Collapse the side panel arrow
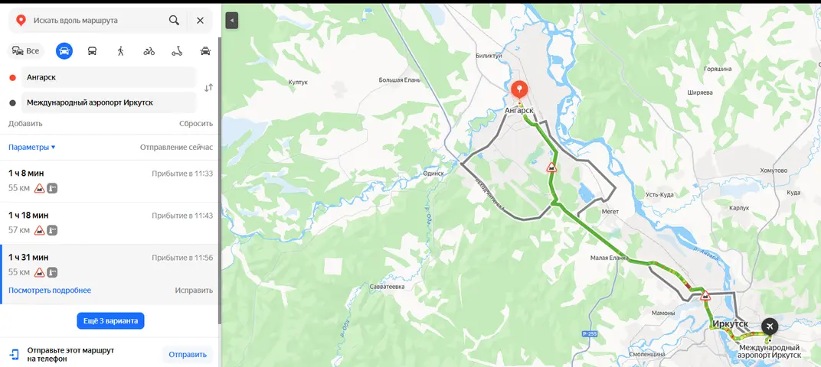The height and width of the screenshot is (367, 821). point(232,21)
